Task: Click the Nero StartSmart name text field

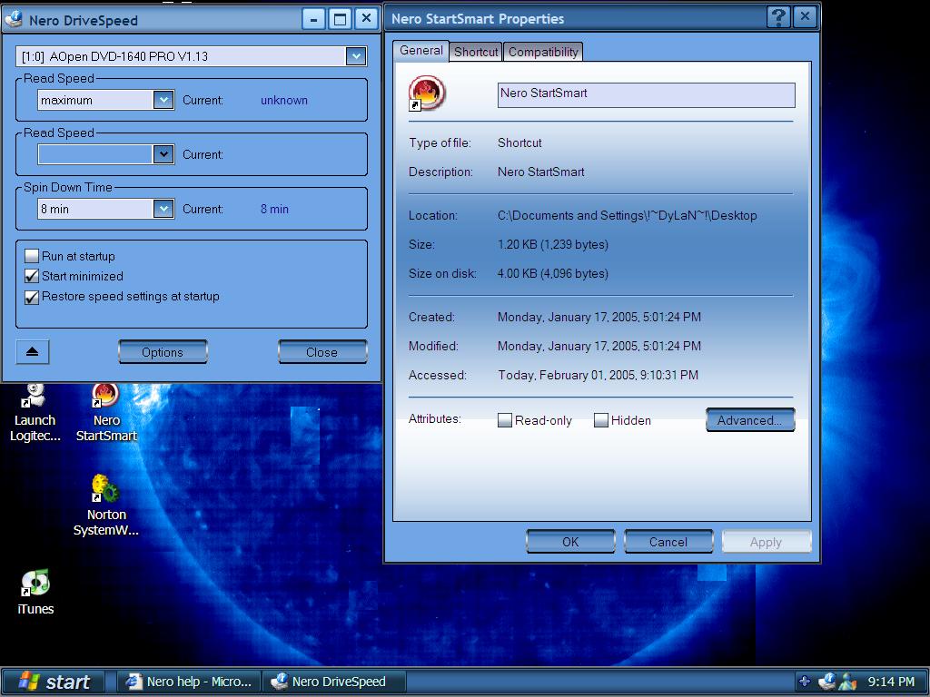Action: 646,94
